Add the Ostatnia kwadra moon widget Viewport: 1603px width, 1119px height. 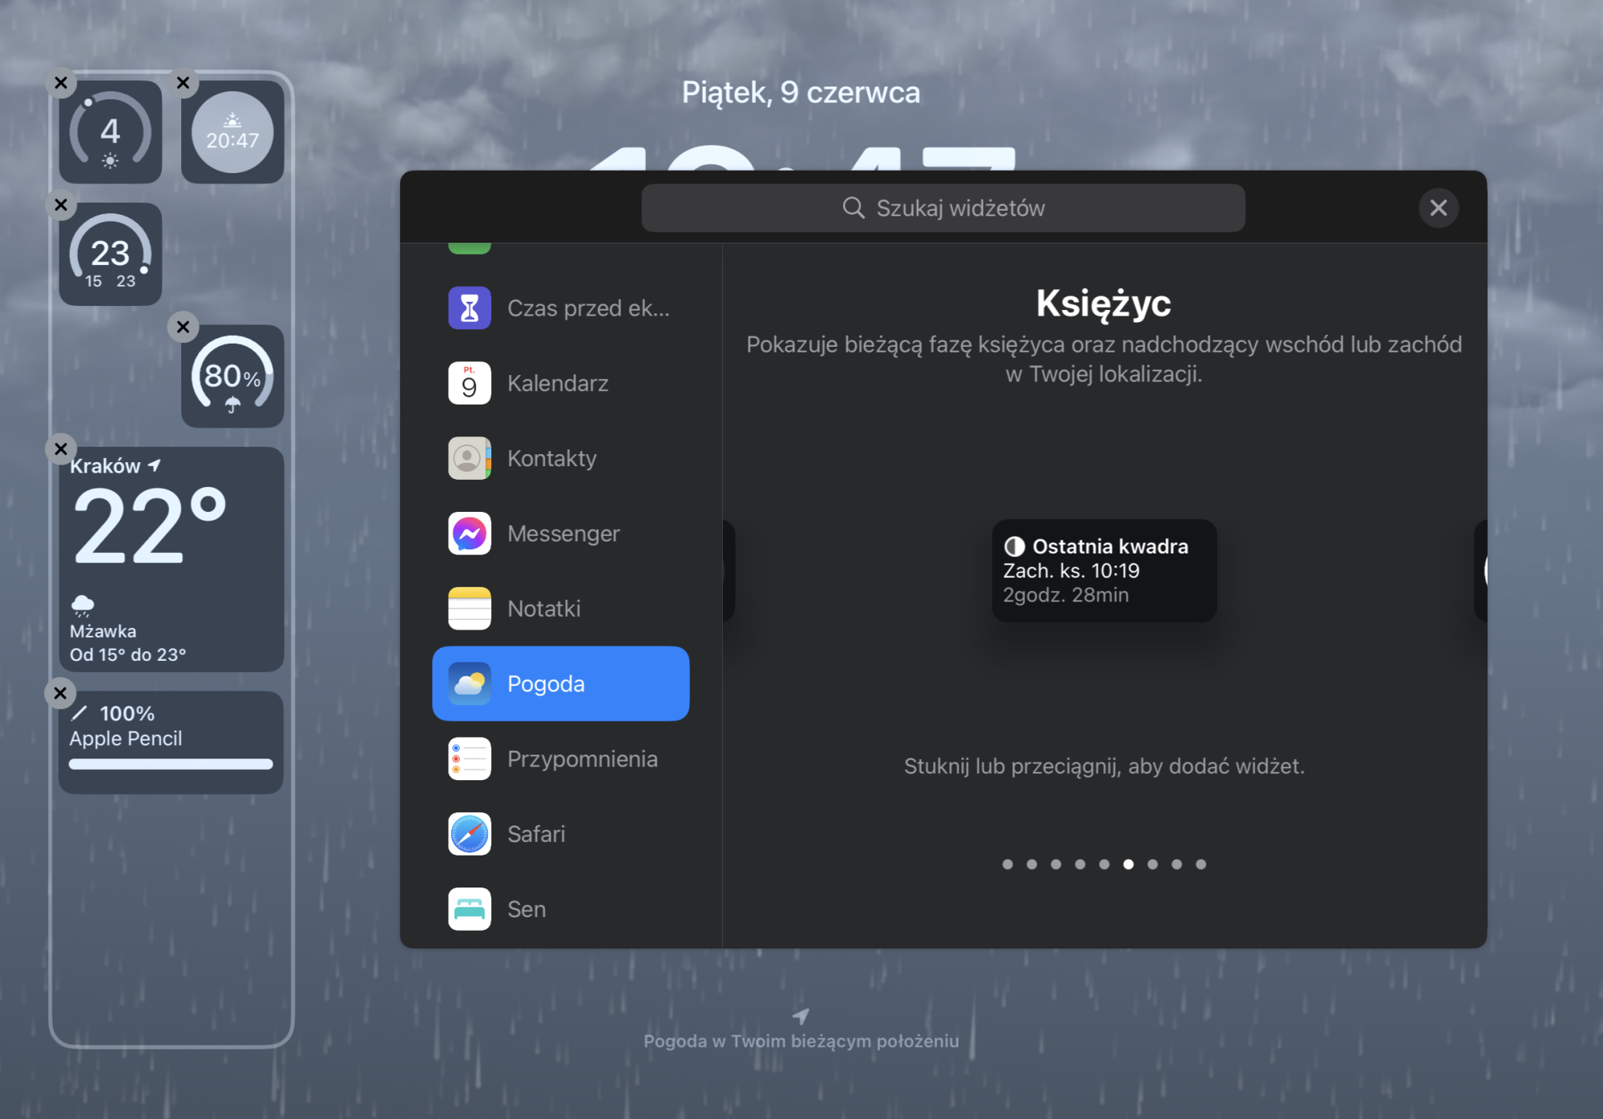[1104, 570]
